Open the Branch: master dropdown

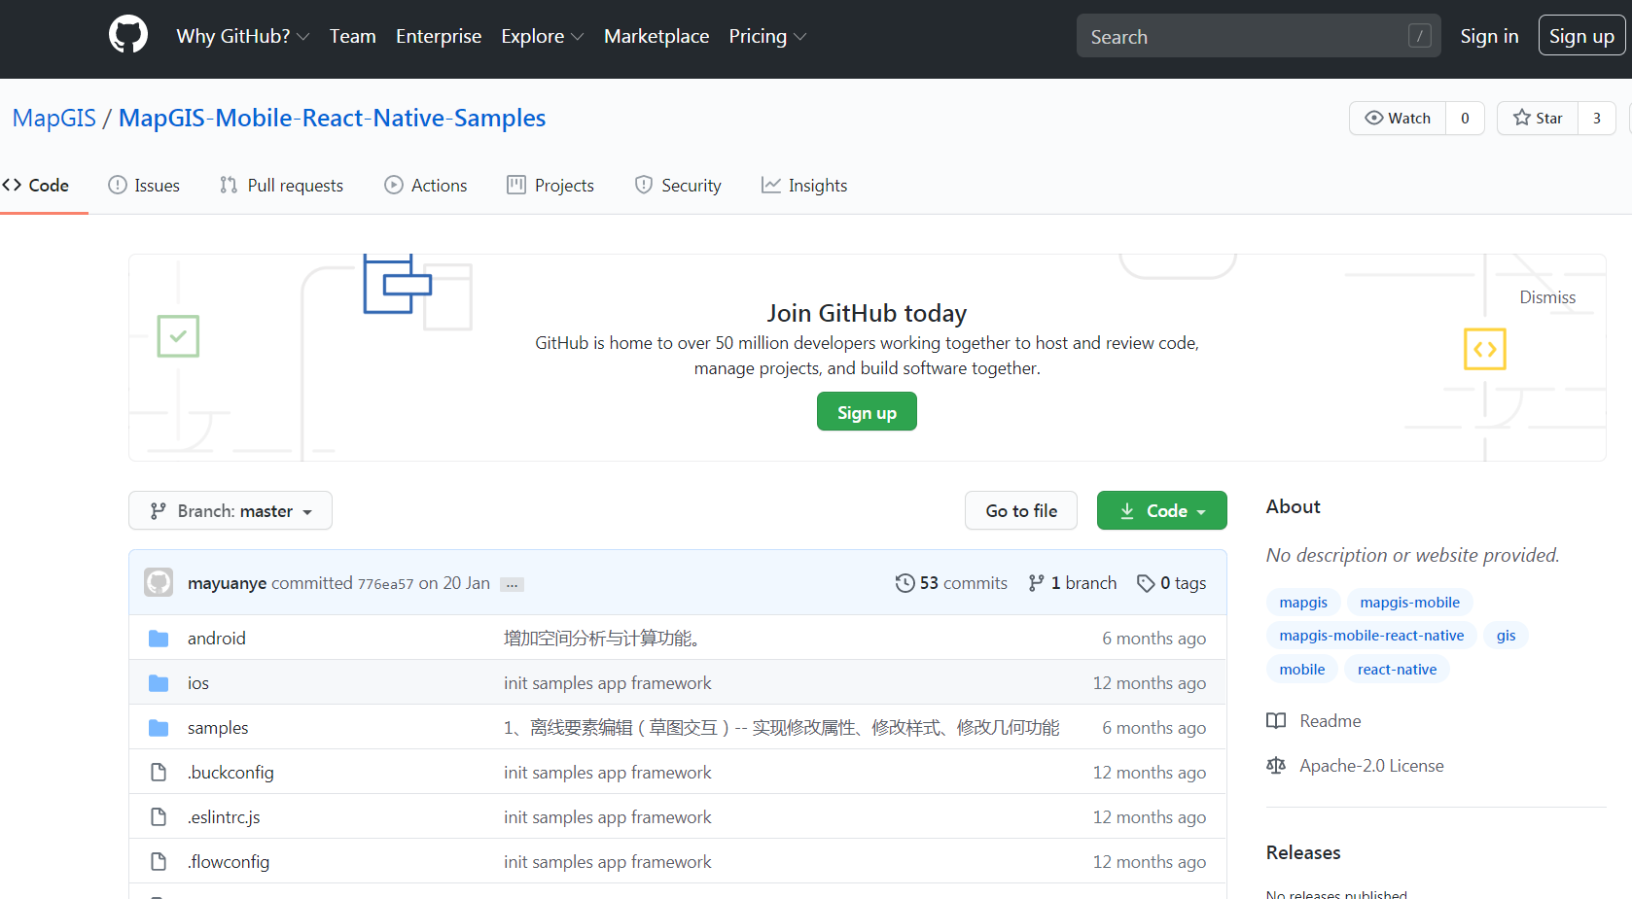231,510
